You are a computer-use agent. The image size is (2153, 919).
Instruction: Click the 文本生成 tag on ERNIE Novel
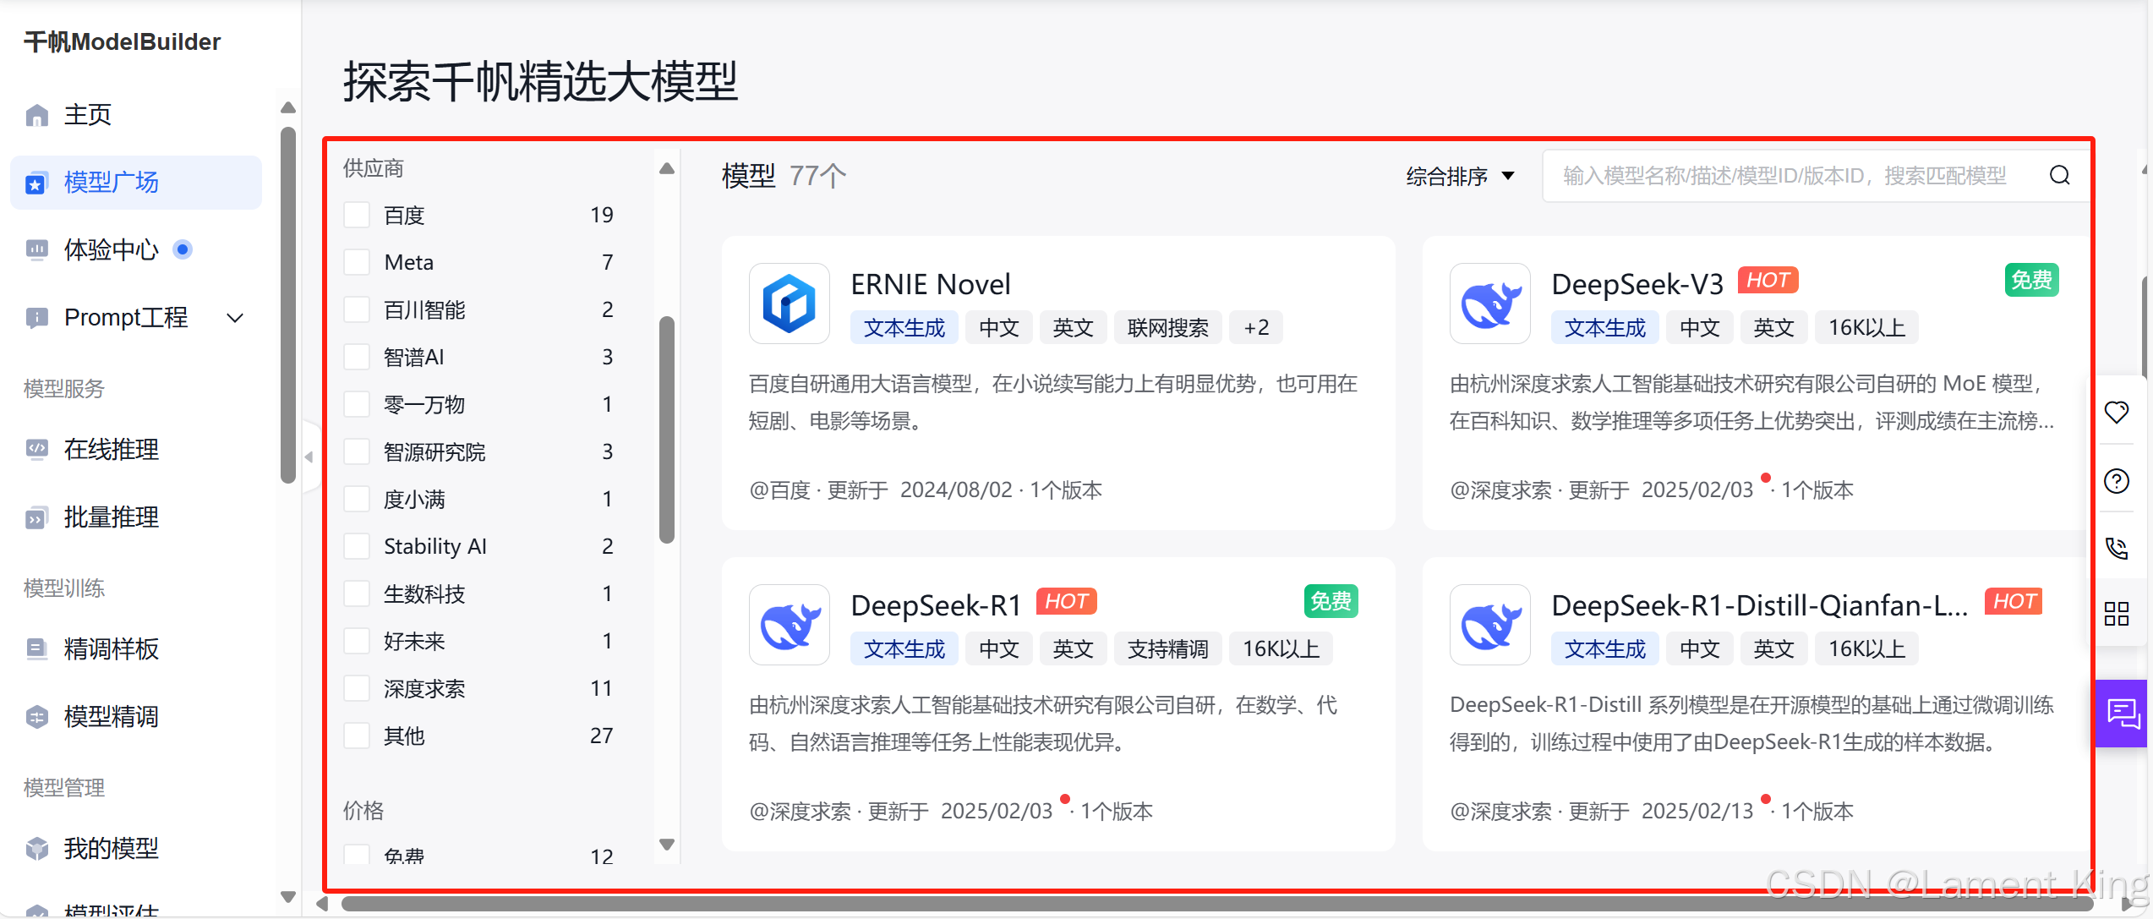pyautogui.click(x=904, y=328)
